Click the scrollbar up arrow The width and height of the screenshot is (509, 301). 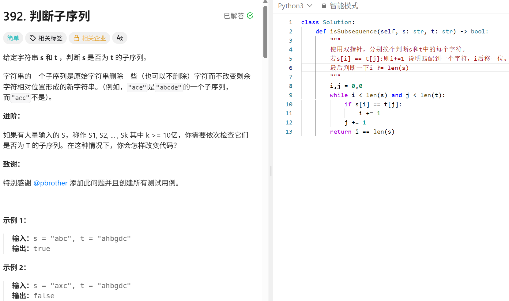pos(265,2)
